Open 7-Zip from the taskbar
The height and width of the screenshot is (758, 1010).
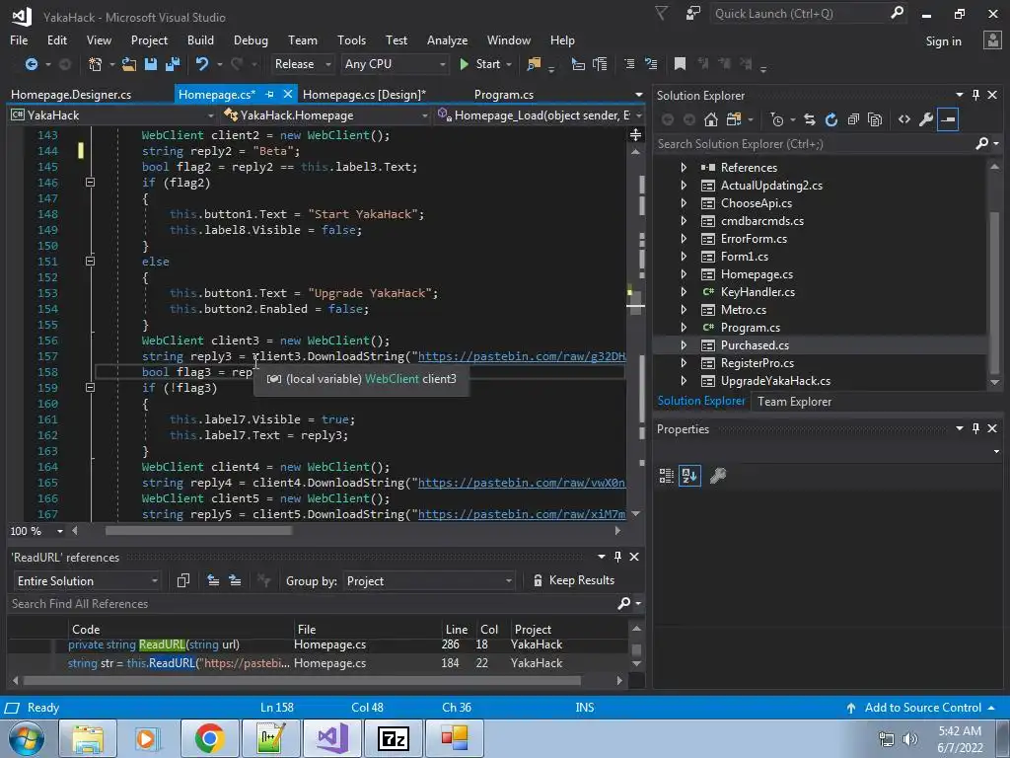394,738
